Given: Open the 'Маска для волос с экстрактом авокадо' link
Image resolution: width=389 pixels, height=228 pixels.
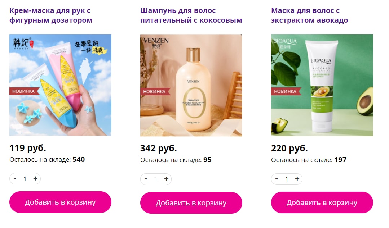Looking at the screenshot, I should tap(310, 15).
